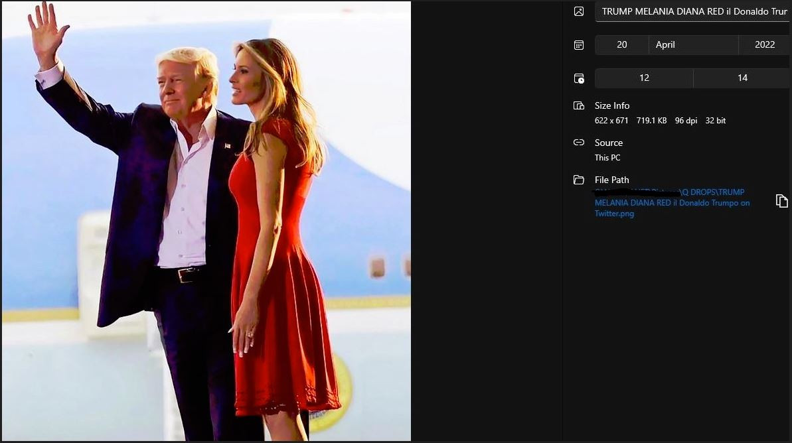Open the day picker showing 20
Screen dimensions: 792x443
(621, 44)
